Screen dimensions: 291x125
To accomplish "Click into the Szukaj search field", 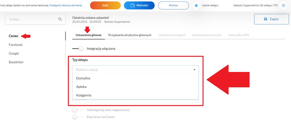I will [x=35, y=19].
